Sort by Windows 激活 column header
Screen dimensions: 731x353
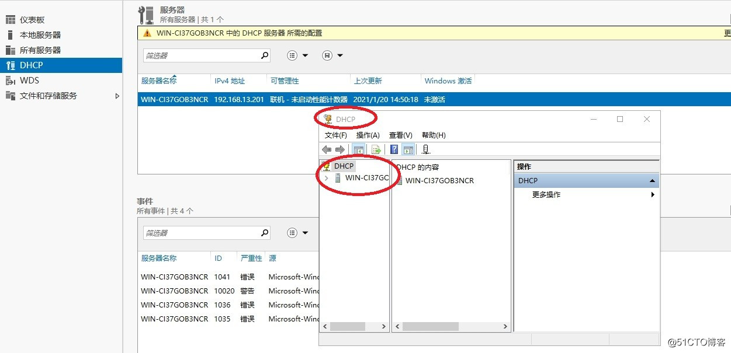pyautogui.click(x=448, y=81)
